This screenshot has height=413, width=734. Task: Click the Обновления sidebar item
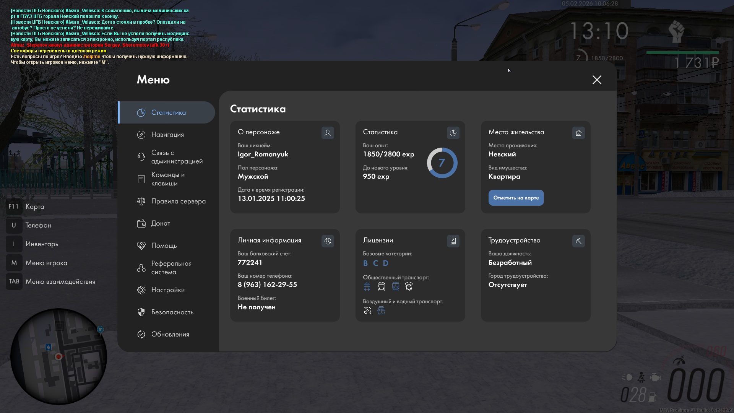point(170,334)
